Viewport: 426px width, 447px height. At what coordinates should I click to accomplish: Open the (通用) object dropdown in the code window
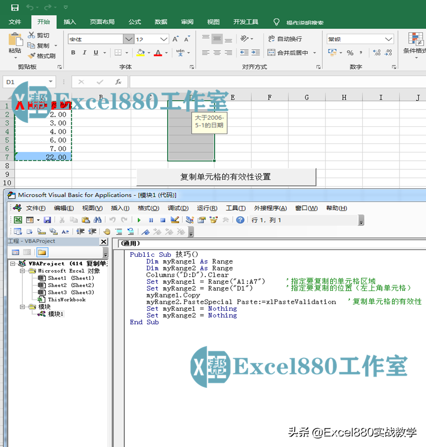point(272,243)
